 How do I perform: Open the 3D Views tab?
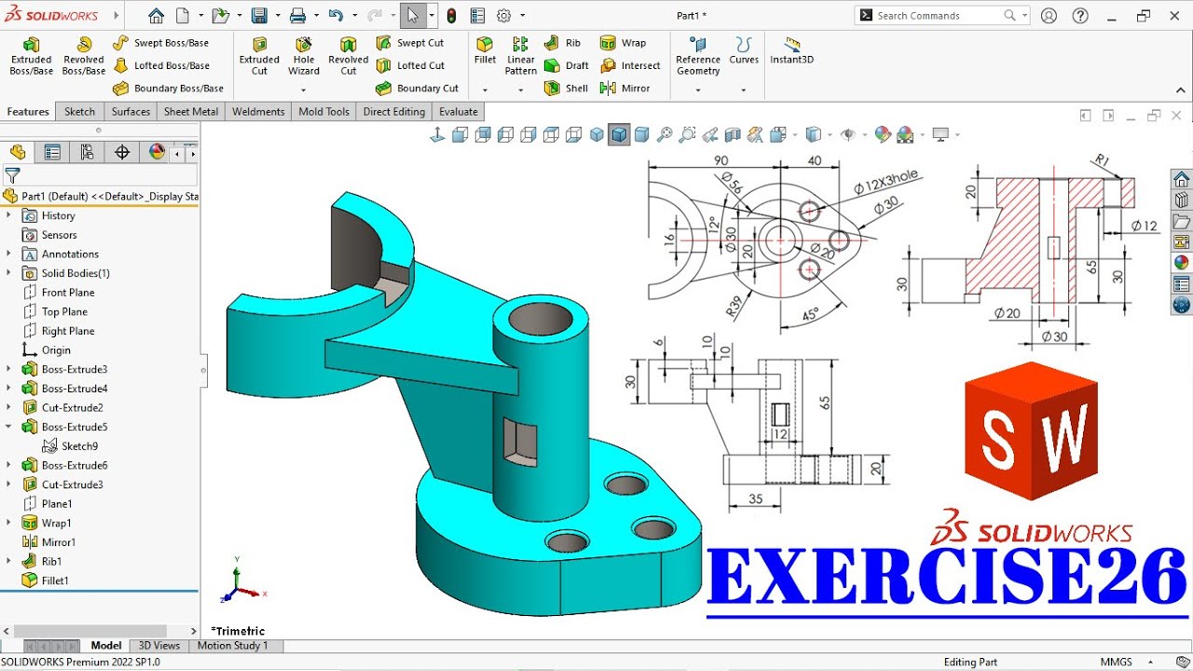[x=159, y=645]
